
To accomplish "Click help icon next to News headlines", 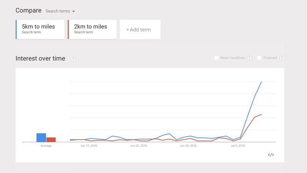I will [249, 58].
